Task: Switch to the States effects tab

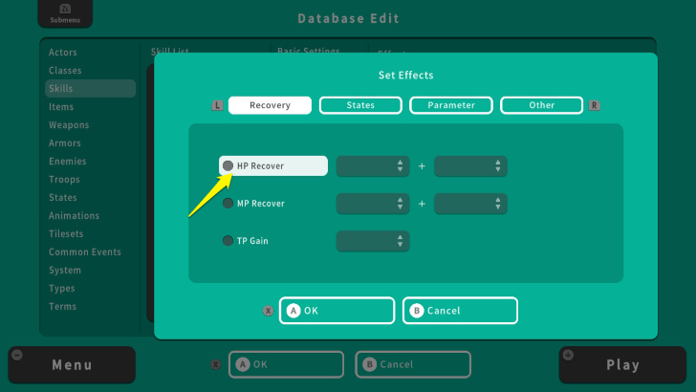Action: click(x=360, y=105)
